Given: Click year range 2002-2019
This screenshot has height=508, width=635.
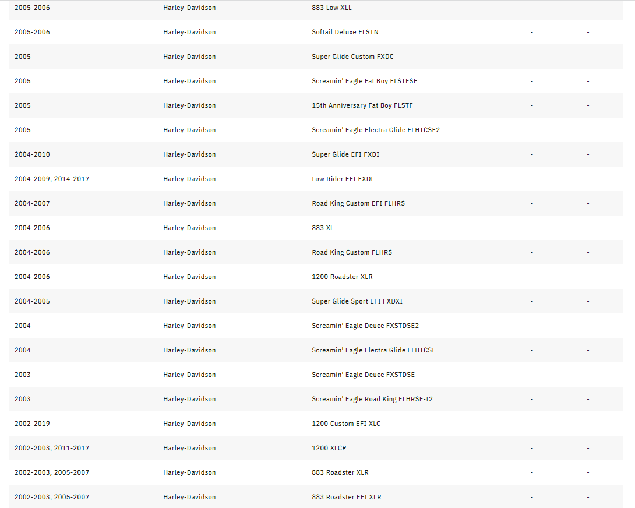Looking at the screenshot, I should [32, 424].
